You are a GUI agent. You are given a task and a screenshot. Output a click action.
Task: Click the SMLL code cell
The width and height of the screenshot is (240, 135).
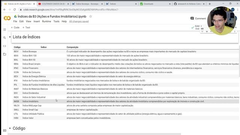[x=16, y=109]
